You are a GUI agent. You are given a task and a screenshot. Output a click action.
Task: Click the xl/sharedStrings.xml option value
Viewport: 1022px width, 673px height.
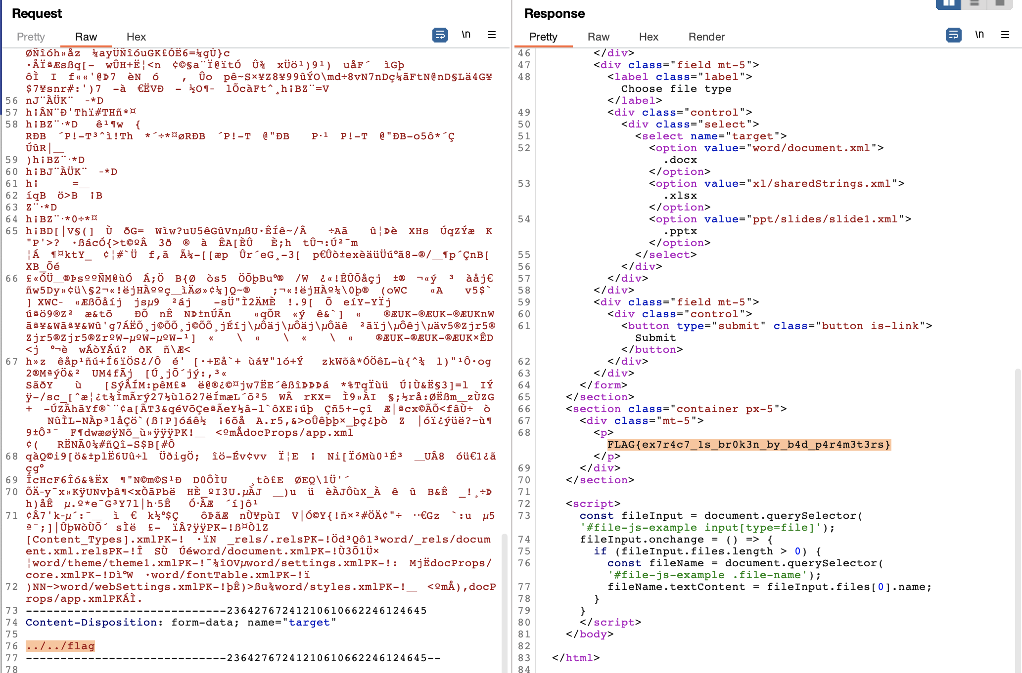pos(822,183)
